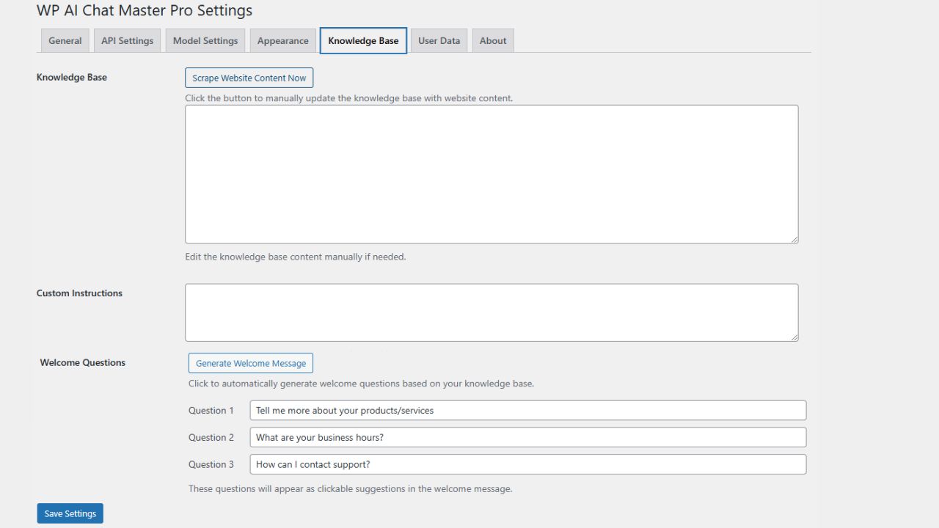Viewport: 939px width, 528px height.
Task: Click 'These questions will appear as clickable' note
Action: point(351,488)
